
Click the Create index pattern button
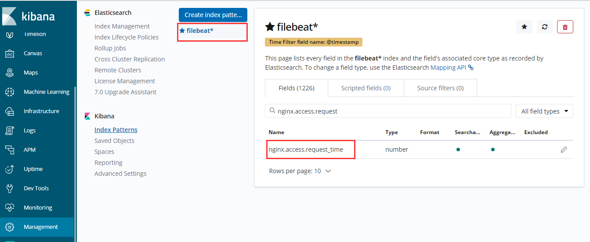point(213,15)
